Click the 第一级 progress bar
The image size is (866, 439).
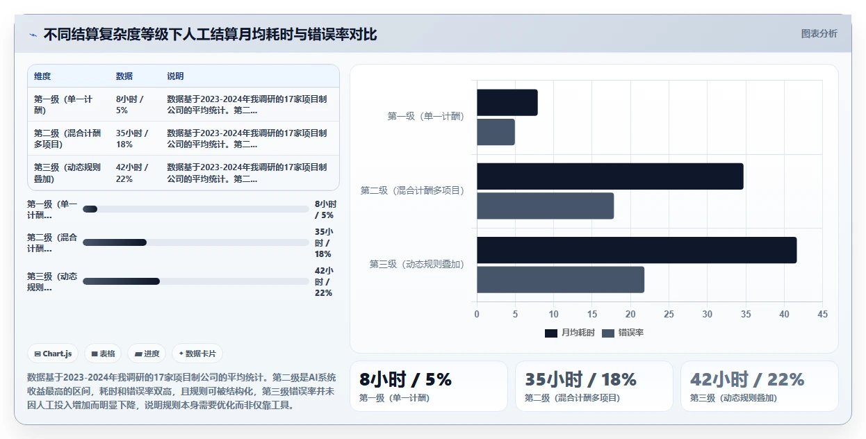[x=195, y=209]
